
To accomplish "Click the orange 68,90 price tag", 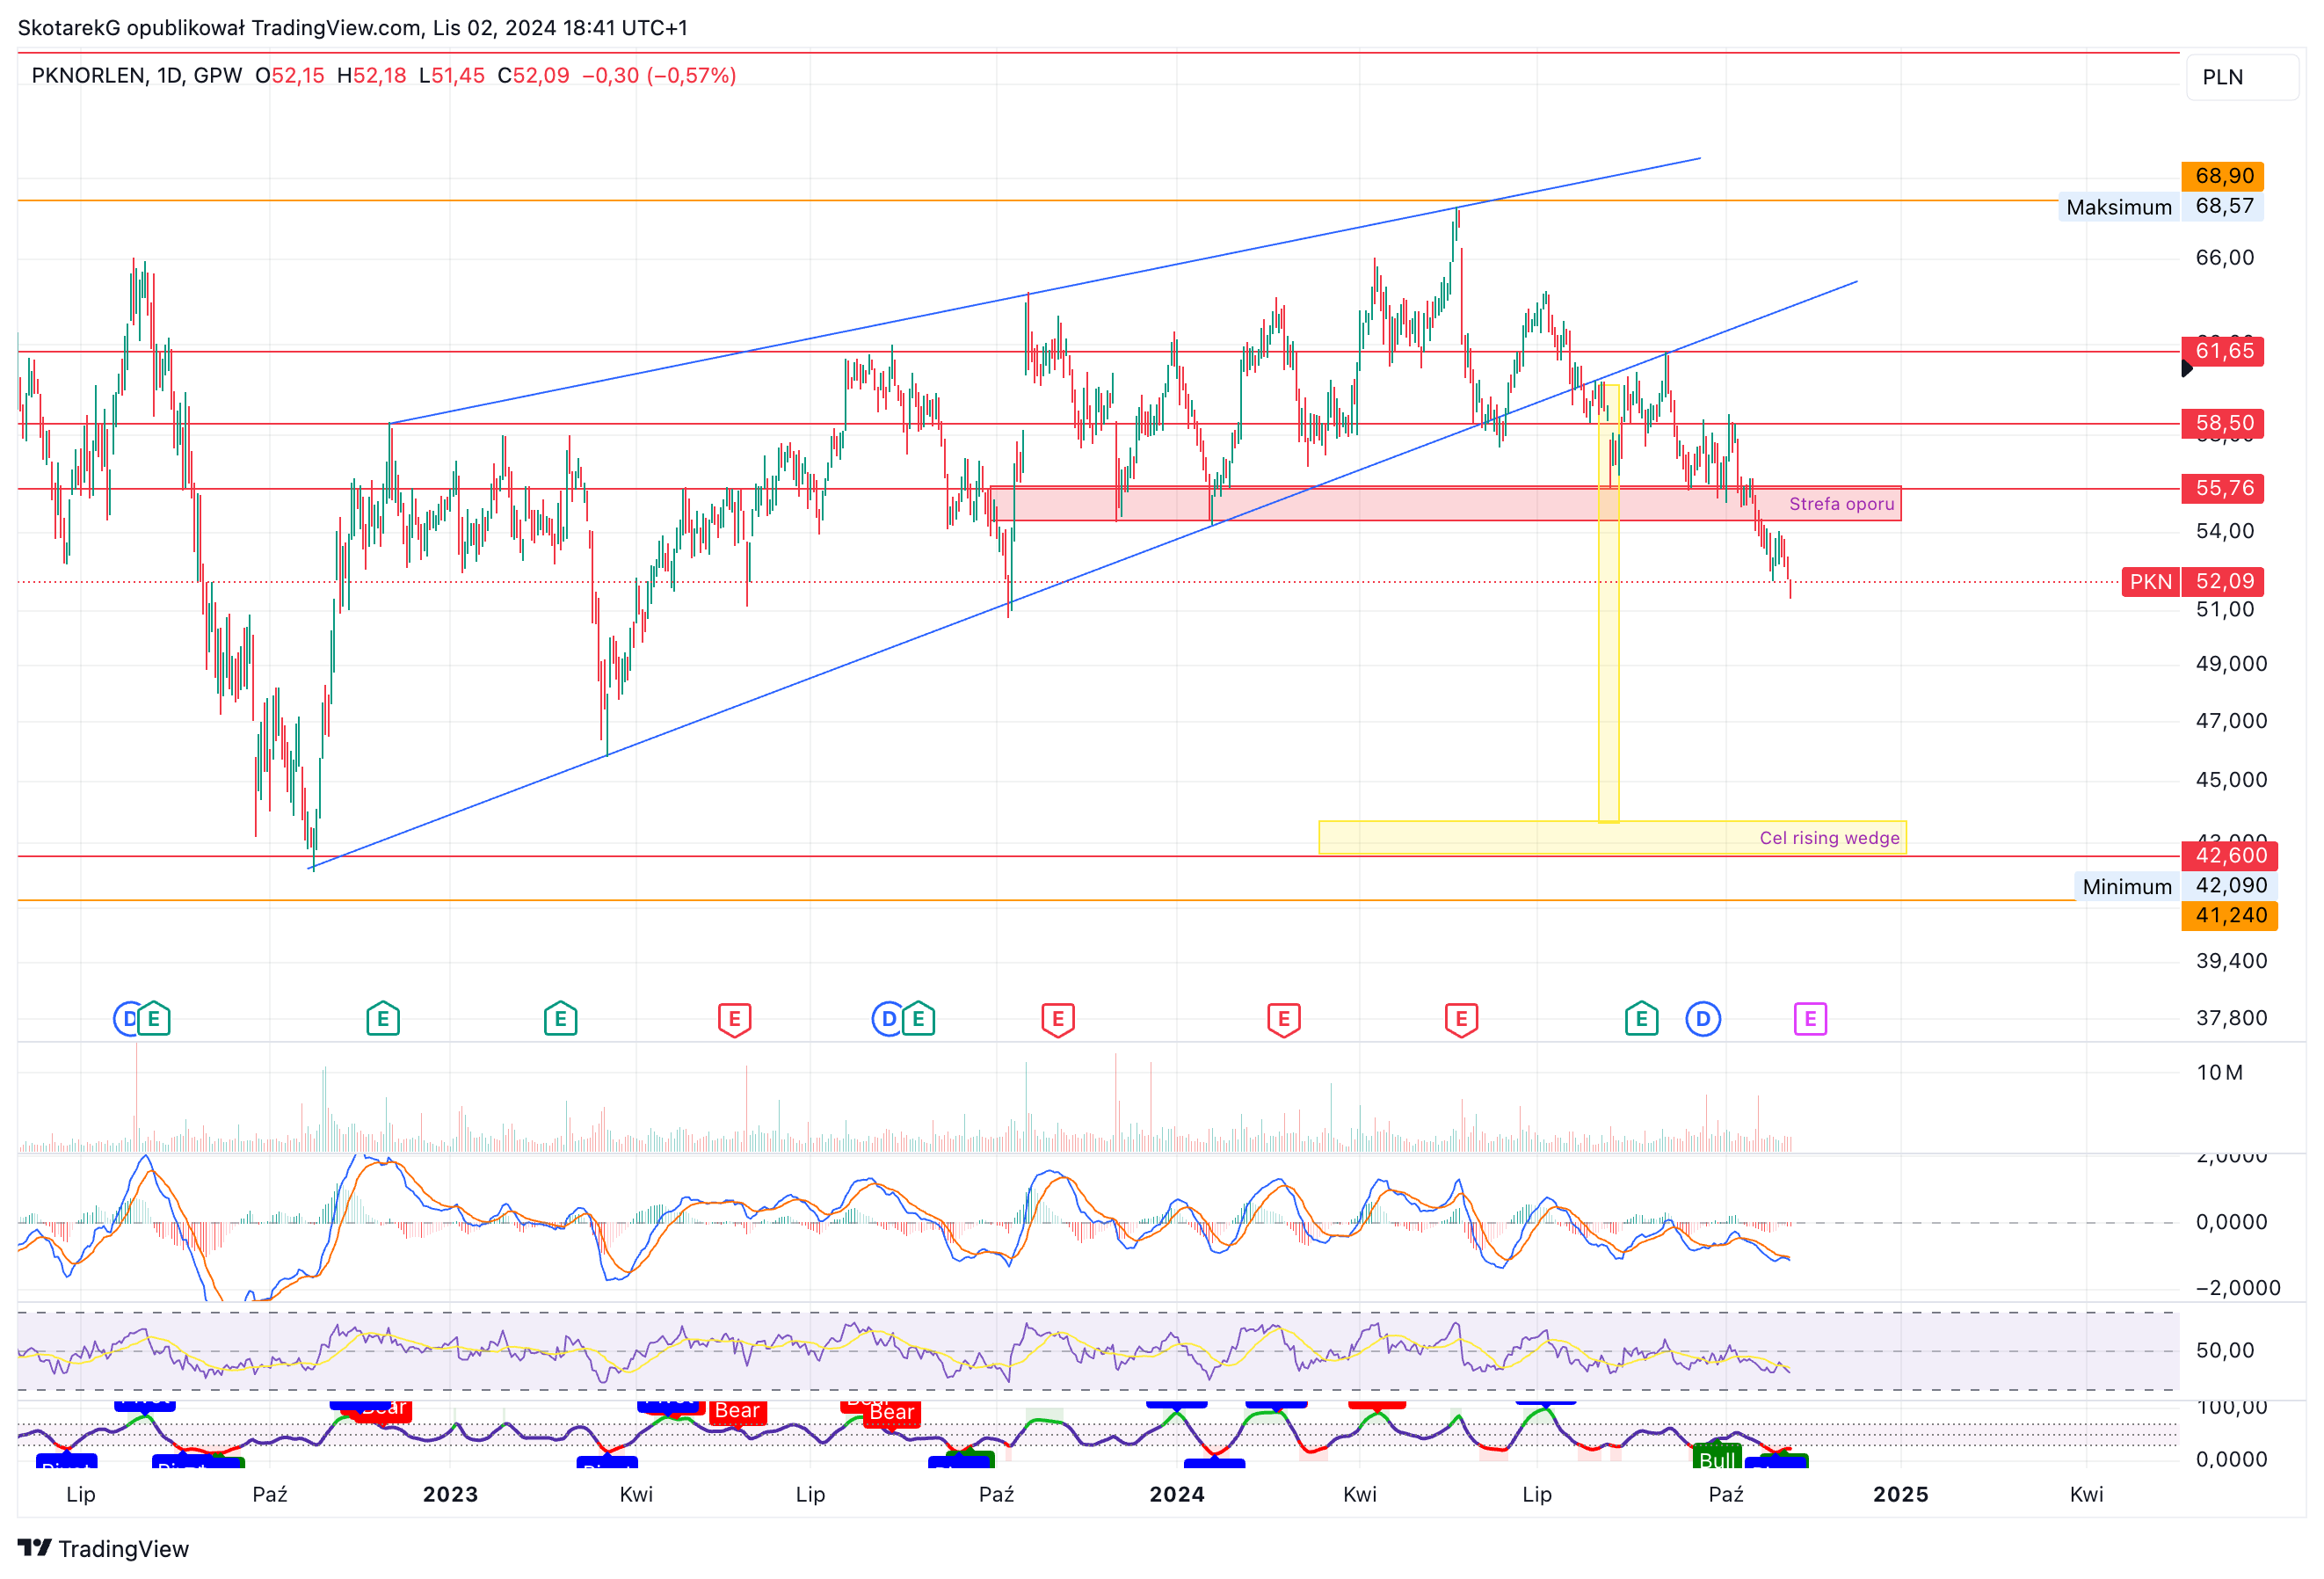I will pos(2222,176).
